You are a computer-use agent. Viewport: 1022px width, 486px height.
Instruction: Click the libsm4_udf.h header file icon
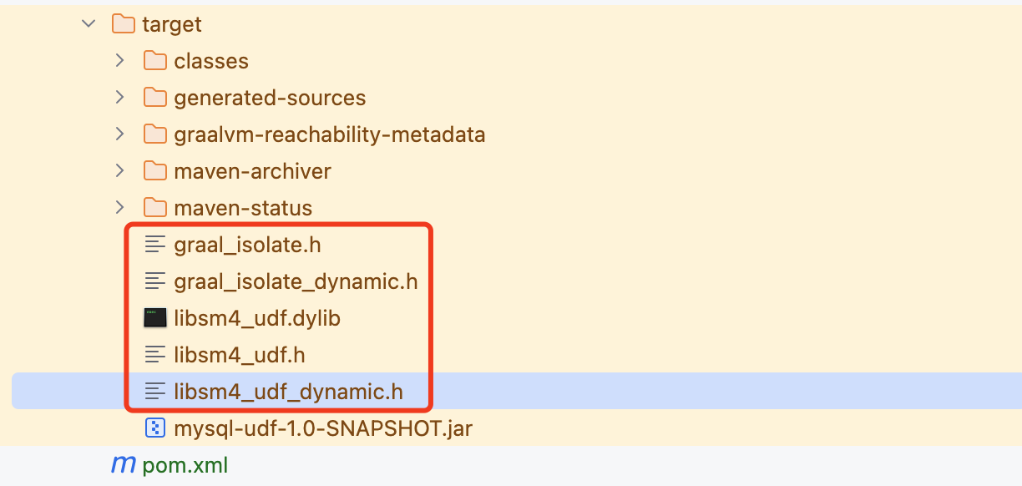coord(155,355)
